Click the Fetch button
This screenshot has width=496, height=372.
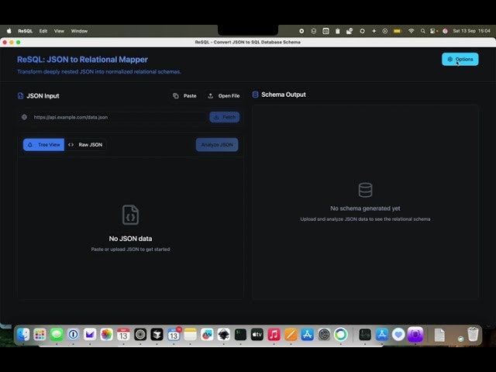click(224, 117)
